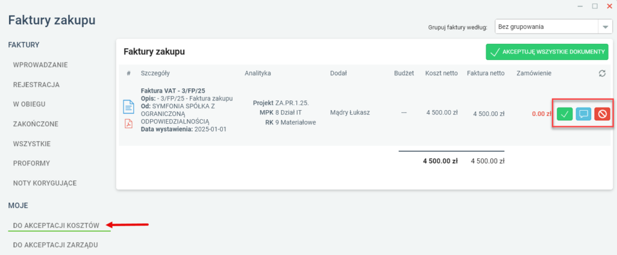Image resolution: width=617 pixels, height=255 pixels.
Task: Click the Dodał column header
Action: 339,73
